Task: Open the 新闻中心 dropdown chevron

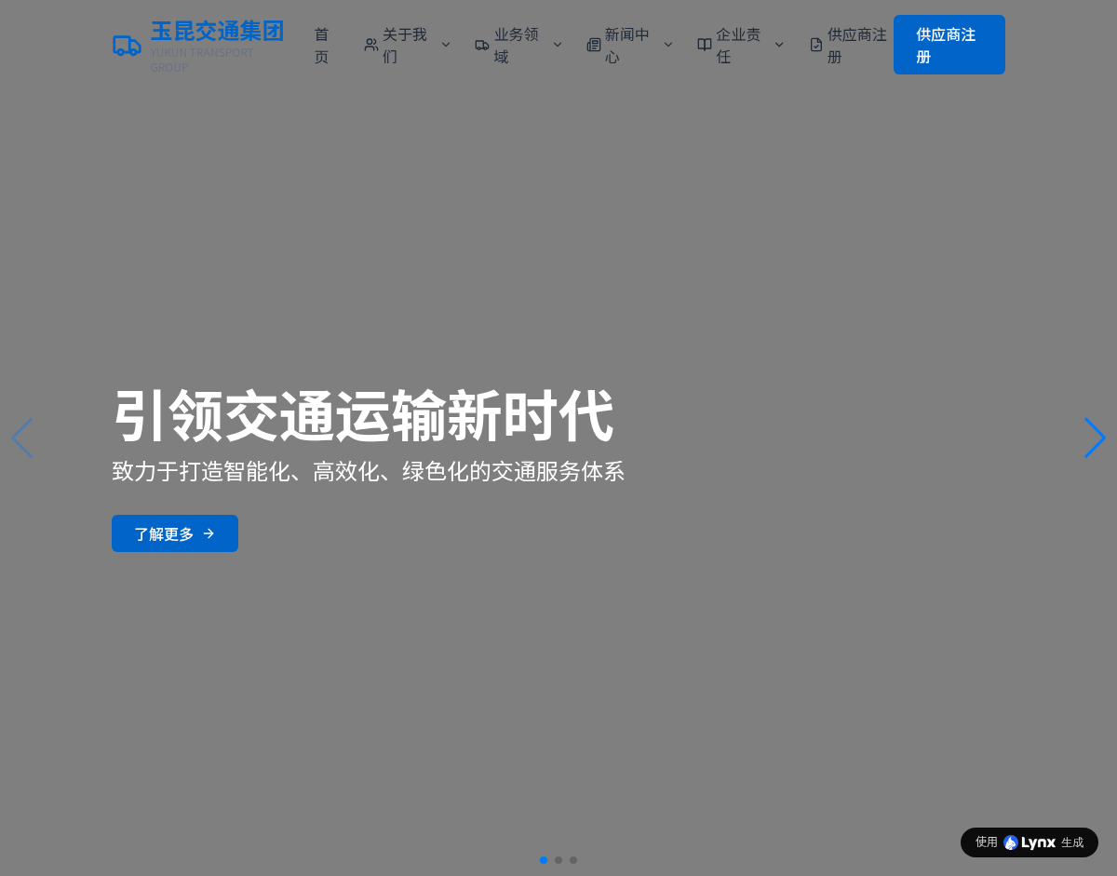Action: pyautogui.click(x=668, y=45)
